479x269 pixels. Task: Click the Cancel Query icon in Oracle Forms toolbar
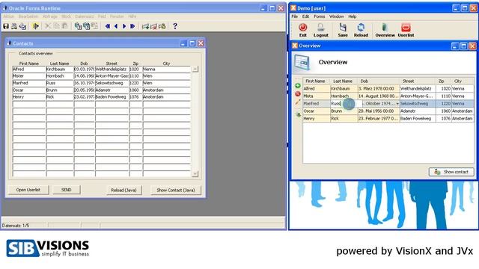click(x=95, y=27)
